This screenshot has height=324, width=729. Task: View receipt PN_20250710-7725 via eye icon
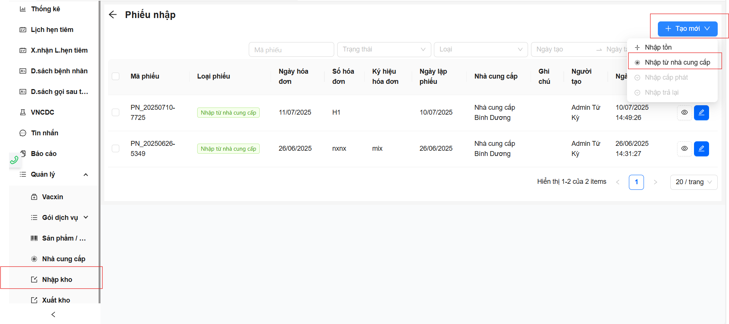click(x=684, y=112)
